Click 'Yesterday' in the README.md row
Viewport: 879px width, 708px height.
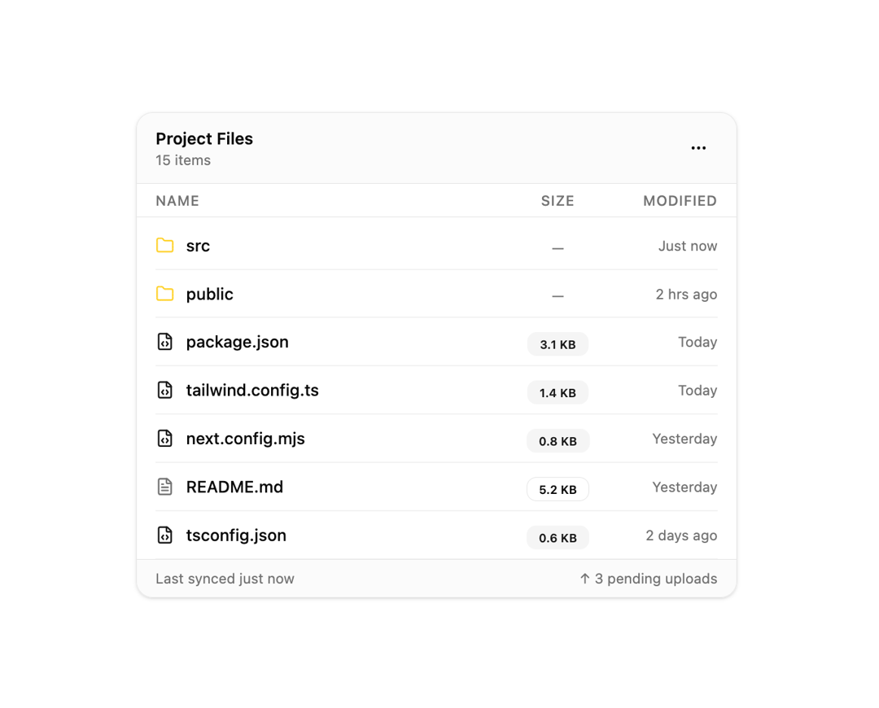pyautogui.click(x=684, y=487)
